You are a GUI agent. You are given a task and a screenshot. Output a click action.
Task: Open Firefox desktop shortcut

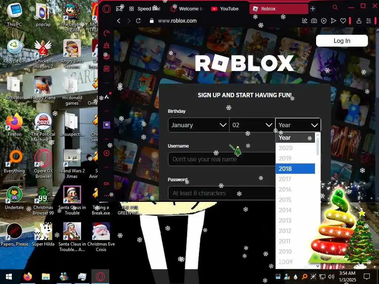point(14,125)
